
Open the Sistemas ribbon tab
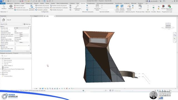click(36, 3)
